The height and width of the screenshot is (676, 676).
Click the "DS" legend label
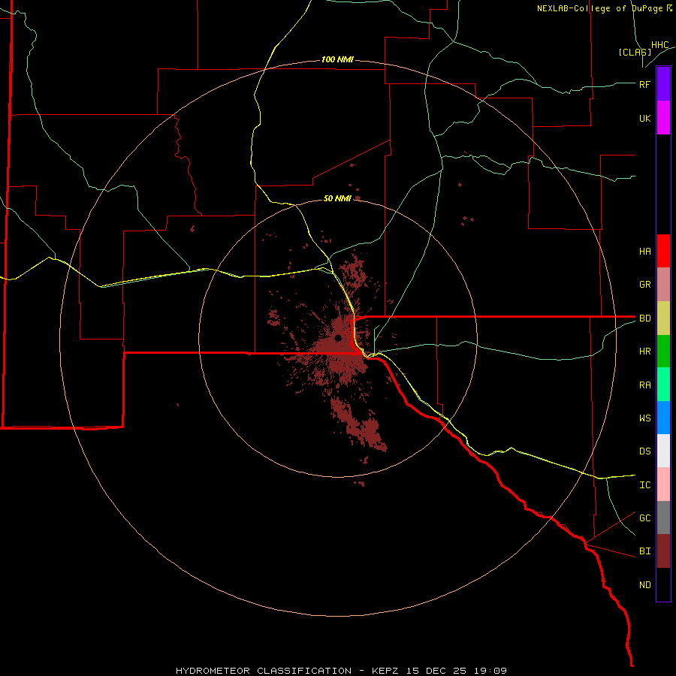(x=644, y=451)
